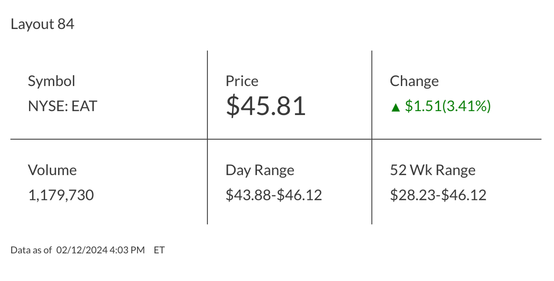
Task: Click the green up-arrow change indicator
Action: point(395,107)
